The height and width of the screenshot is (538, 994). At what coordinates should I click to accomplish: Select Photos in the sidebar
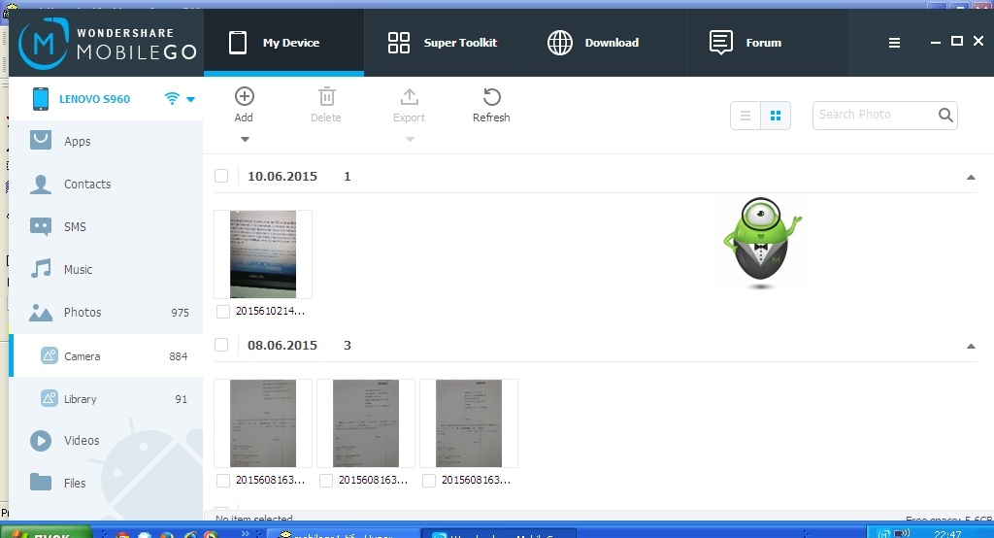click(x=106, y=312)
